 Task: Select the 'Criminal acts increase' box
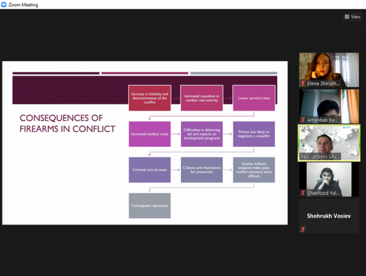[150, 170]
